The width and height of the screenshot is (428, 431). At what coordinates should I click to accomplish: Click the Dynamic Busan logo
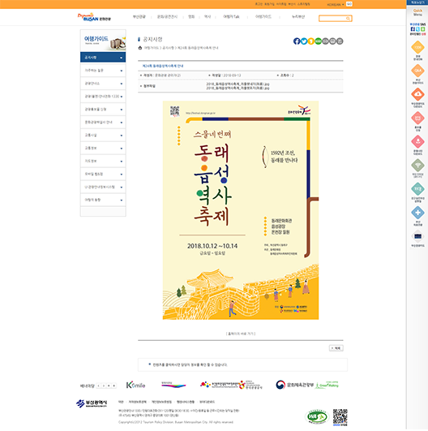94,17
